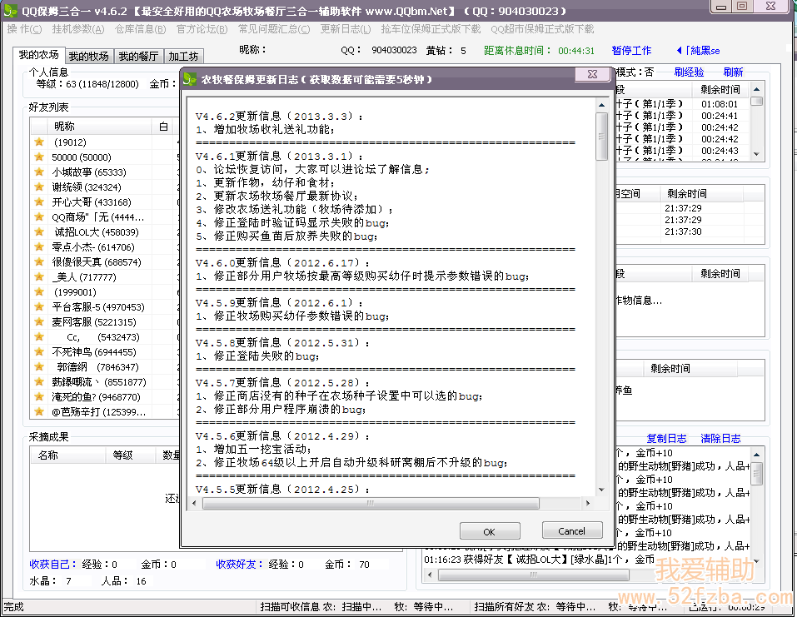Click update log horizontal scroll right arrow
The width and height of the screenshot is (797, 617).
tap(588, 503)
